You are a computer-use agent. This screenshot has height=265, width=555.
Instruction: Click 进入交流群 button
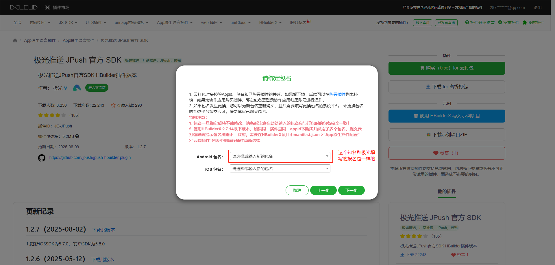pyautogui.click(x=97, y=88)
